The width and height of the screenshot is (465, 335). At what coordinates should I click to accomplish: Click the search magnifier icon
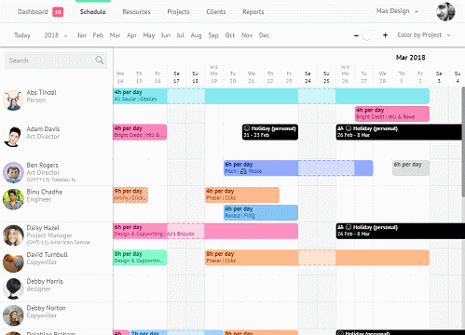click(x=100, y=60)
